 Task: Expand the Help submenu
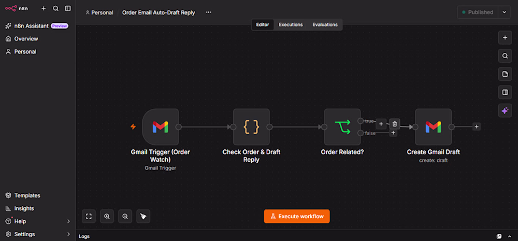pyautogui.click(x=68, y=221)
